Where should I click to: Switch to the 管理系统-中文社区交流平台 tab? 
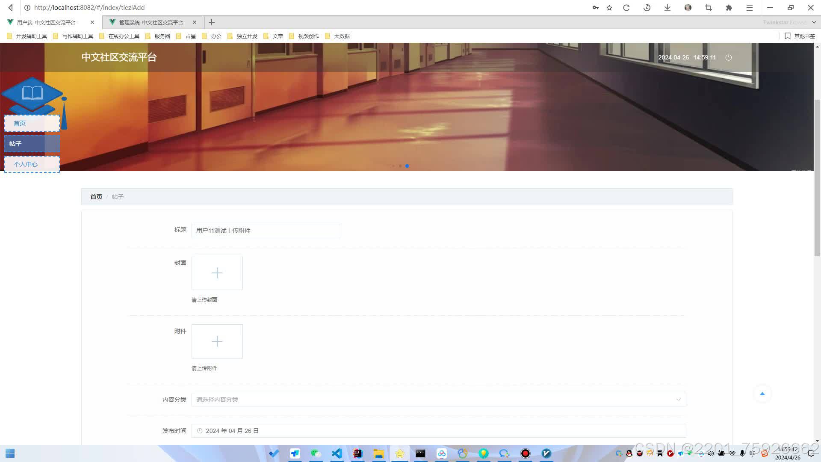coord(151,22)
